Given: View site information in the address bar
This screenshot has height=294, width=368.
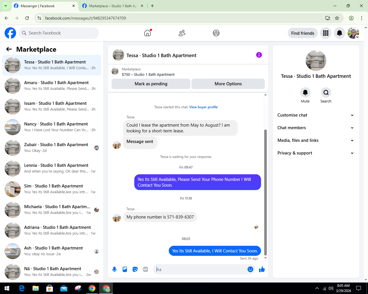Looking at the screenshot, I should 39,18.
